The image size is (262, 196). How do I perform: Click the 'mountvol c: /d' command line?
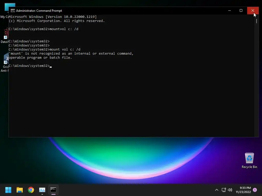[43, 29]
